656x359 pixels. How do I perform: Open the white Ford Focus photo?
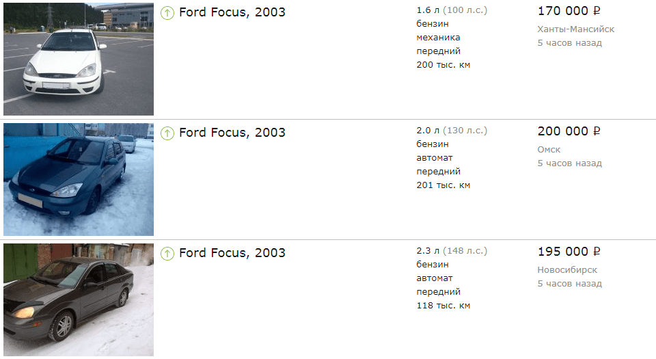click(79, 59)
